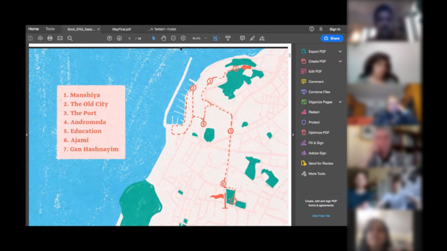Expand the Create PDF chevron
Screen dimensions: 447x251
point(340,61)
